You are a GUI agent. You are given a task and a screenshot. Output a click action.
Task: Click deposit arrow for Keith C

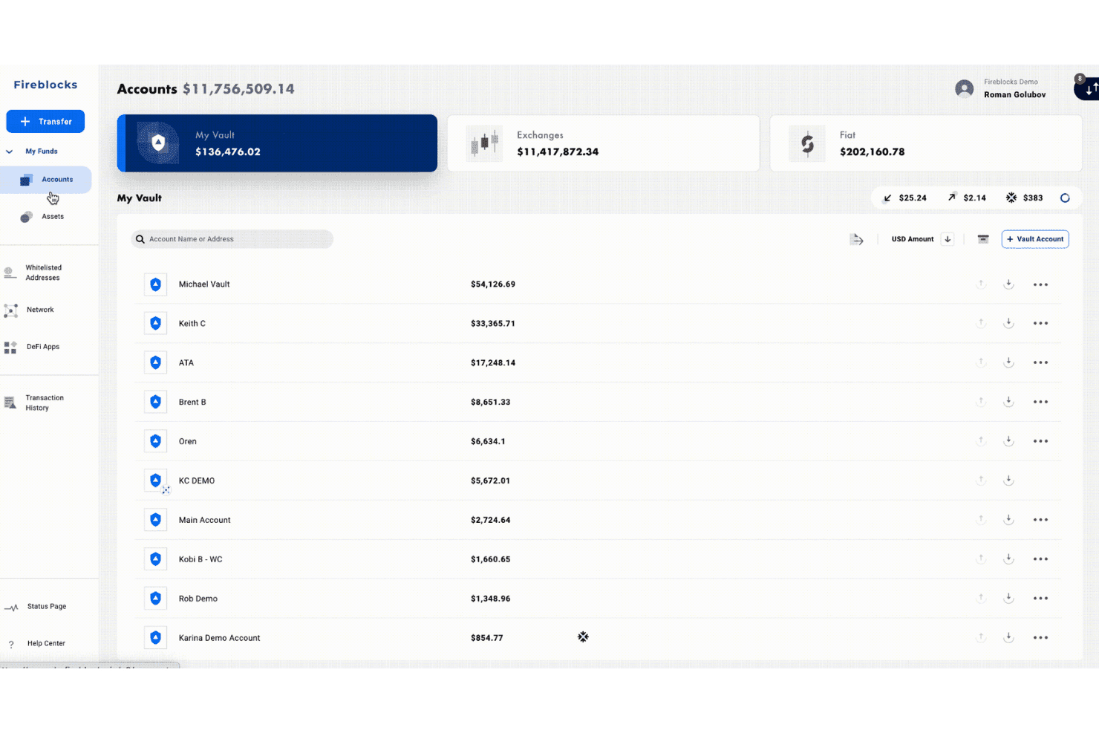click(x=1008, y=324)
